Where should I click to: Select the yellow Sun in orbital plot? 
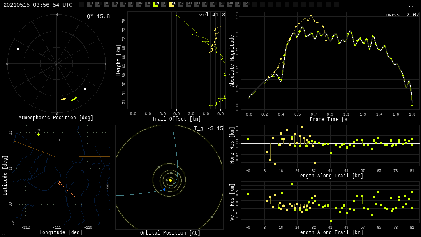170,180
